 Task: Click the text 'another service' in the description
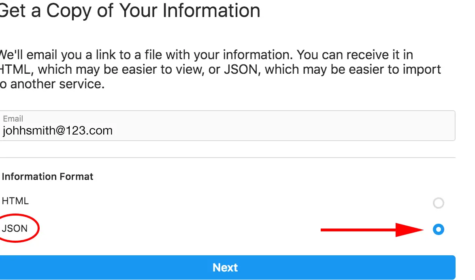58,84
